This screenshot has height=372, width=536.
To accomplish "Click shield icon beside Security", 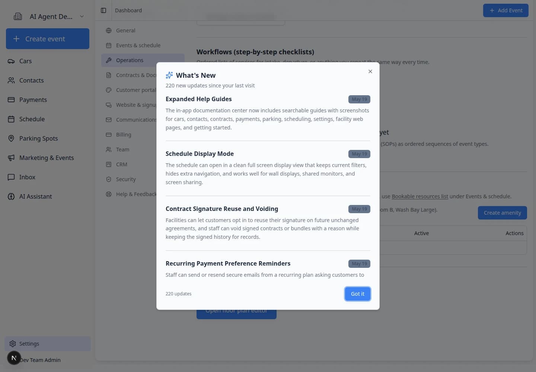I will (109, 179).
